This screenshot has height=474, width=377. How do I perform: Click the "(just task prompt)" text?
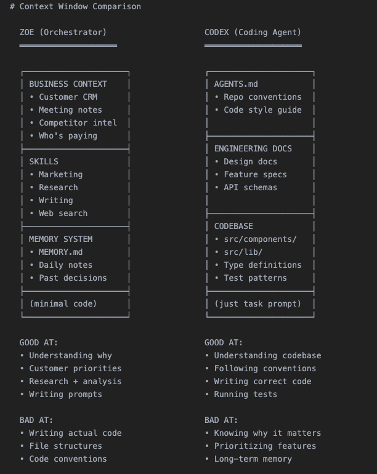(257, 303)
